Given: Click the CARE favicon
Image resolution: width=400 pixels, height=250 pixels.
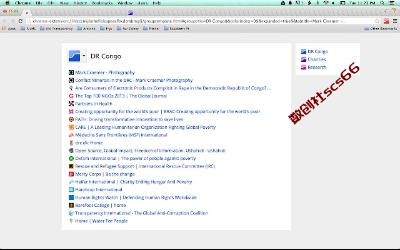Looking at the screenshot, I should (71, 127).
